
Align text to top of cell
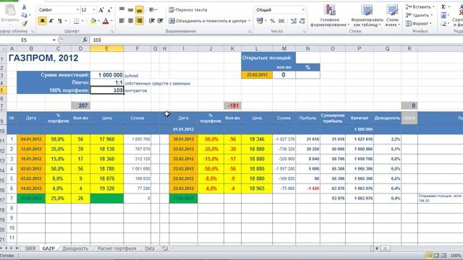click(x=122, y=9)
